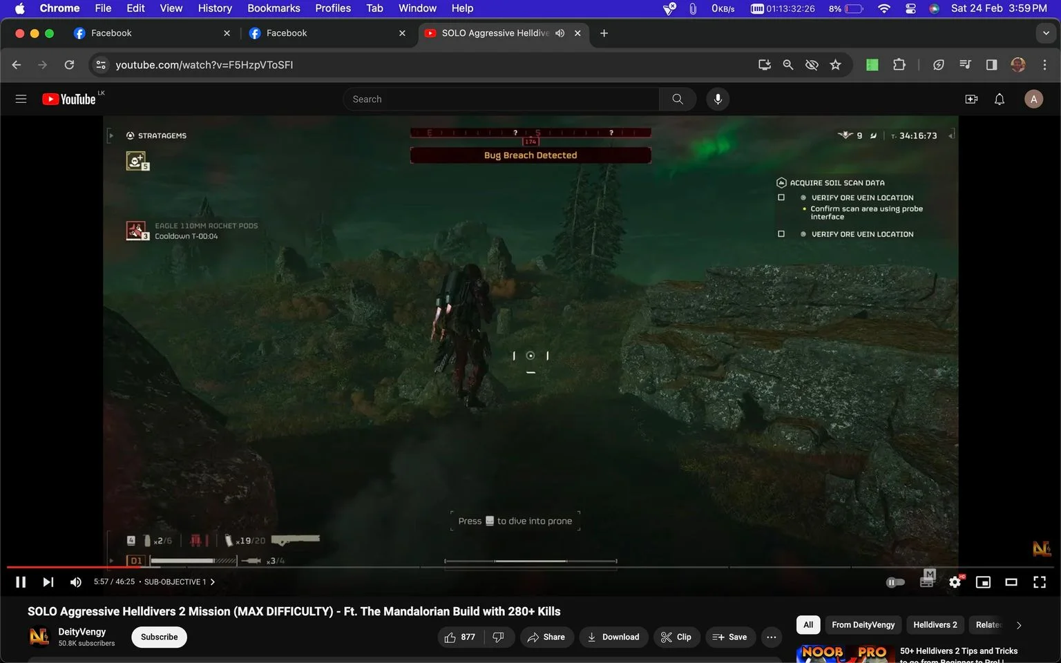This screenshot has height=663, width=1061.
Task: Open YouTube player settings gear
Action: [955, 582]
